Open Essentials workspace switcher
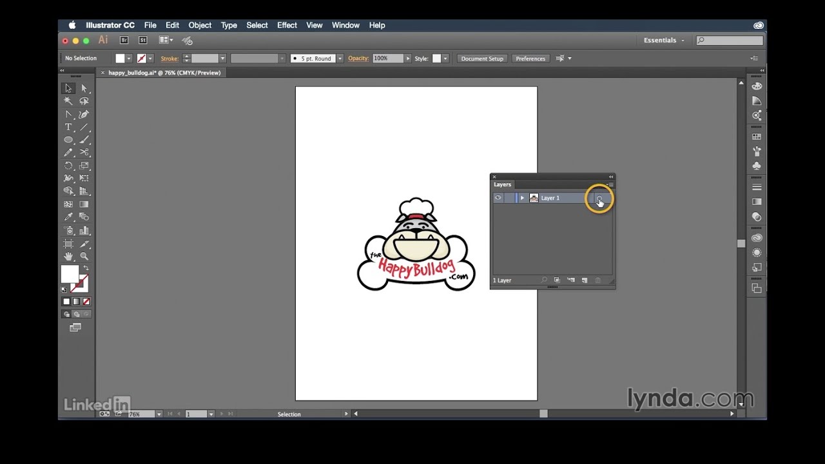The image size is (825, 464). [x=664, y=40]
